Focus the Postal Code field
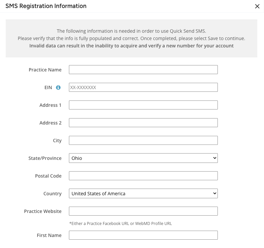Viewport: 264px width, 248px height. (143, 176)
